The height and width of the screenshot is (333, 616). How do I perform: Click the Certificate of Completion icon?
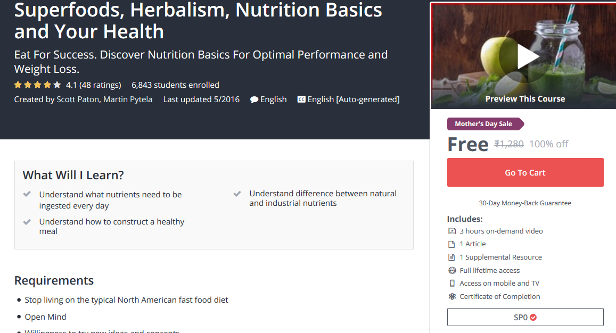[452, 297]
